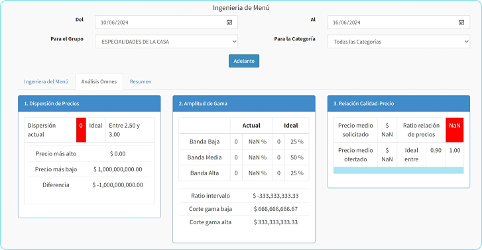Image resolution: width=482 pixels, height=250 pixels.
Task: Click the 3. Relación Calidad-Precio header
Action: tap(398, 103)
